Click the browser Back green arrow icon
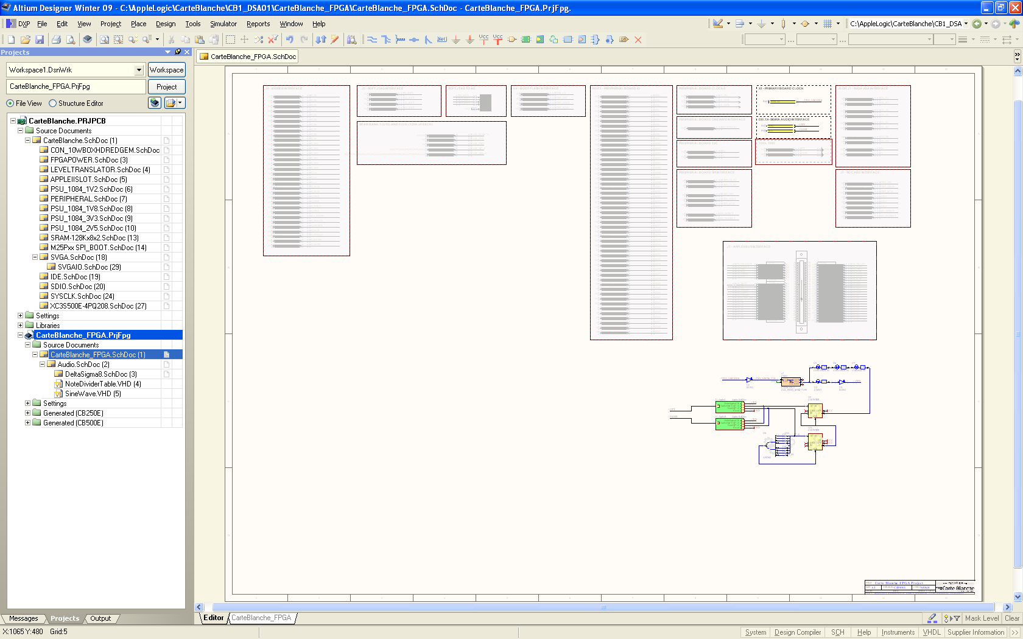The width and height of the screenshot is (1023, 639). (977, 24)
